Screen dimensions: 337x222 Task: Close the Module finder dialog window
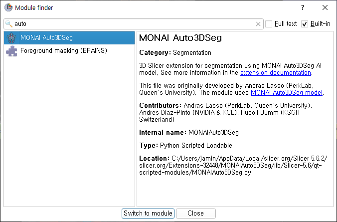tap(325, 8)
